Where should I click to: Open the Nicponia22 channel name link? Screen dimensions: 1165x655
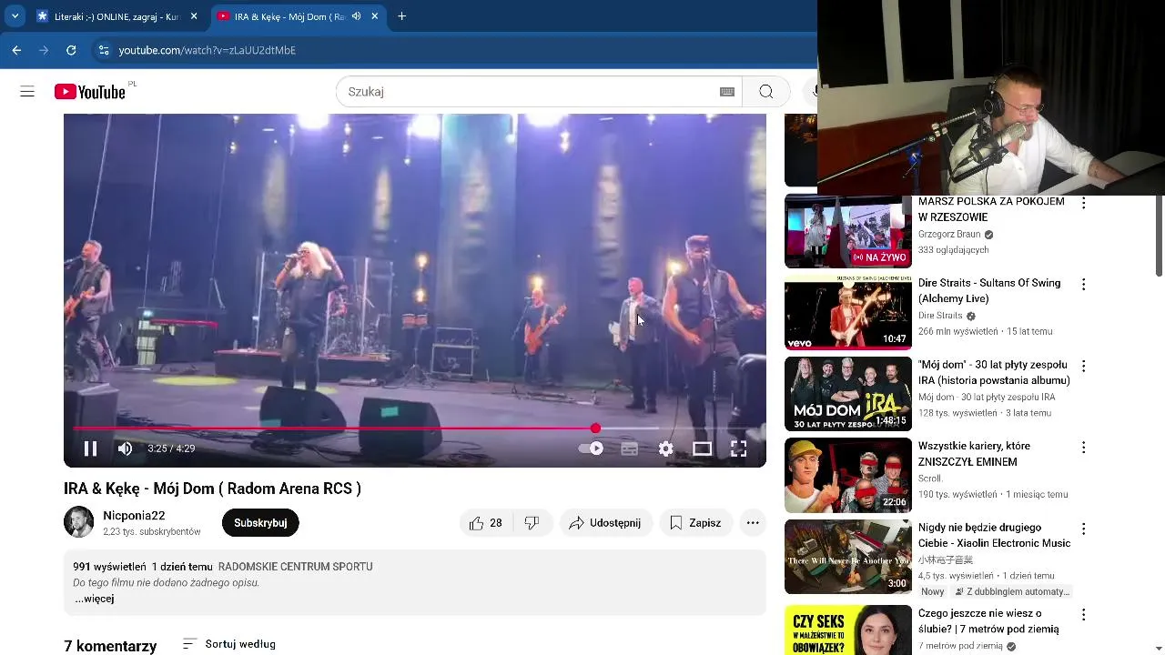click(x=134, y=516)
